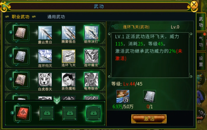Click the 激活 activate button

pyautogui.click(x=149, y=119)
